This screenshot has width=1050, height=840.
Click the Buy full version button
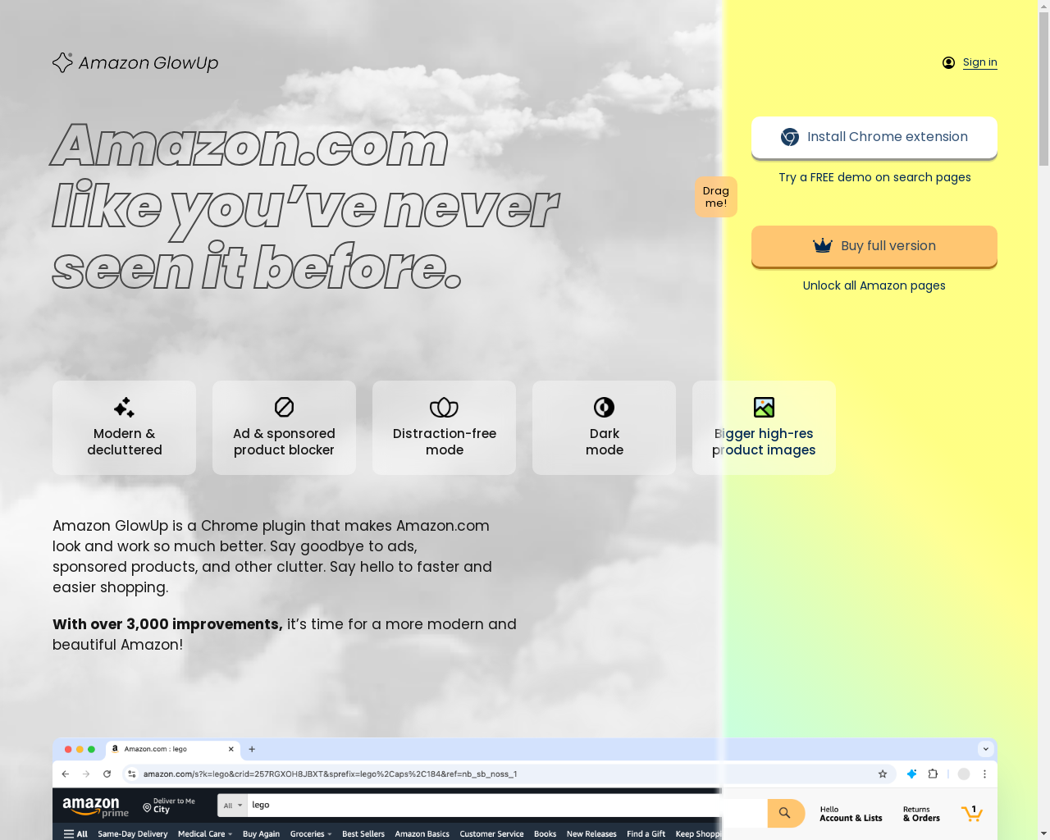click(x=874, y=246)
